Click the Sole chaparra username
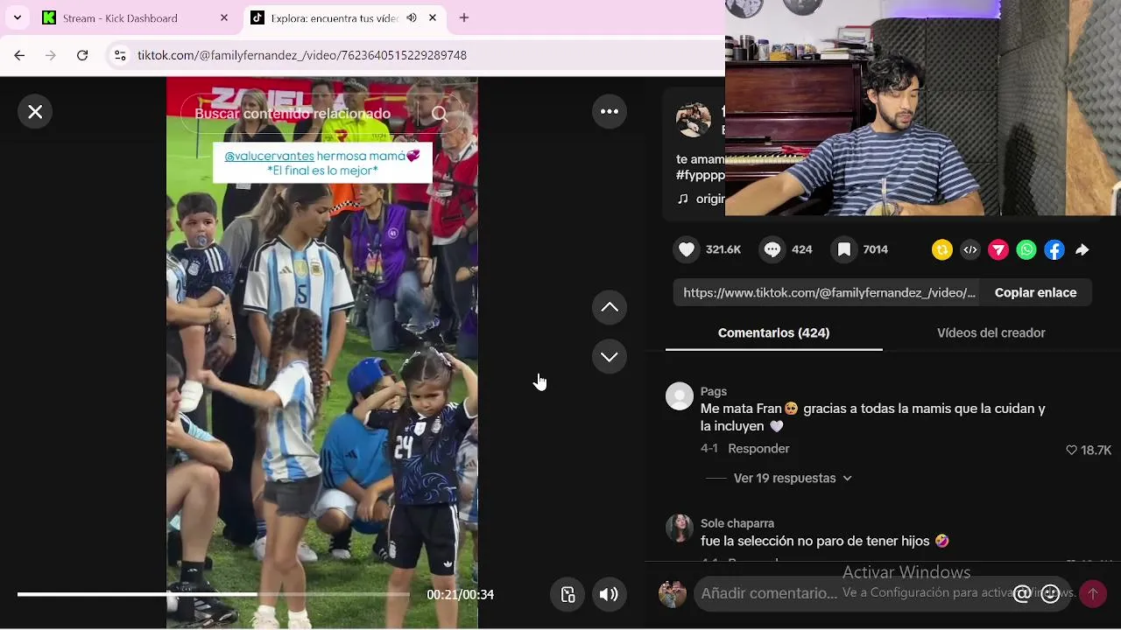This screenshot has height=630, width=1121. 737,523
